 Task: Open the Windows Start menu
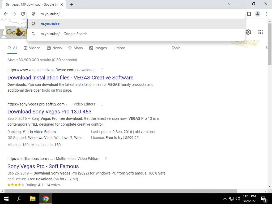(6, 199)
